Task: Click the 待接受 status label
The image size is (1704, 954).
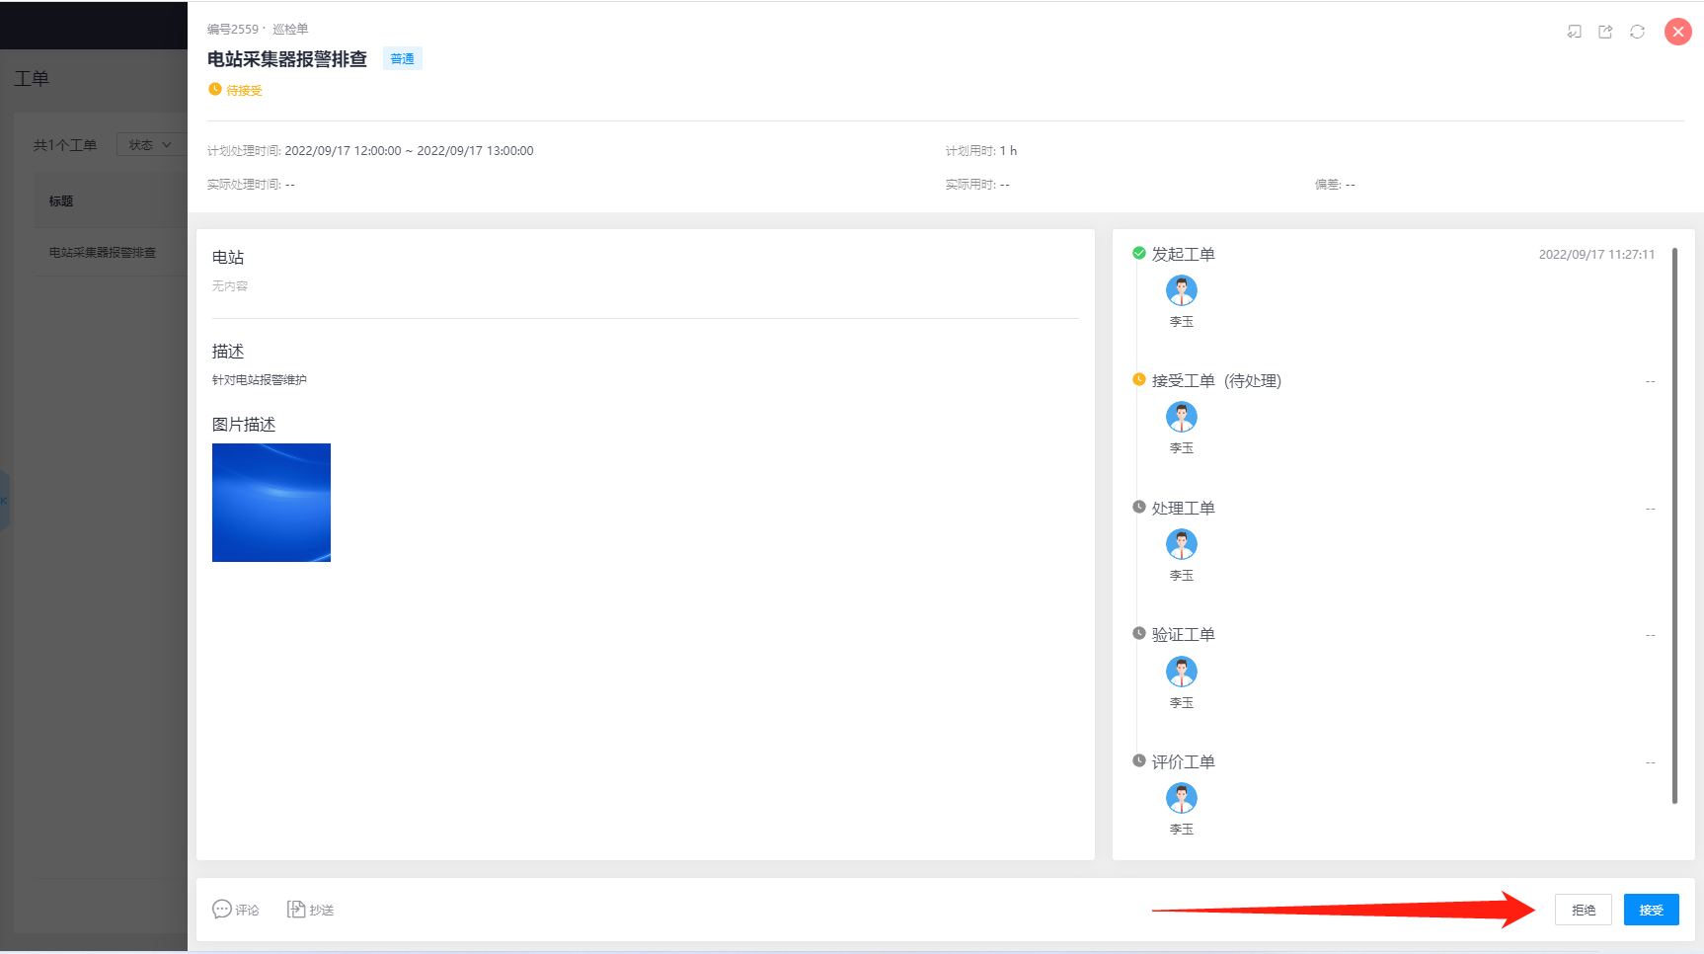Action: pyautogui.click(x=244, y=91)
